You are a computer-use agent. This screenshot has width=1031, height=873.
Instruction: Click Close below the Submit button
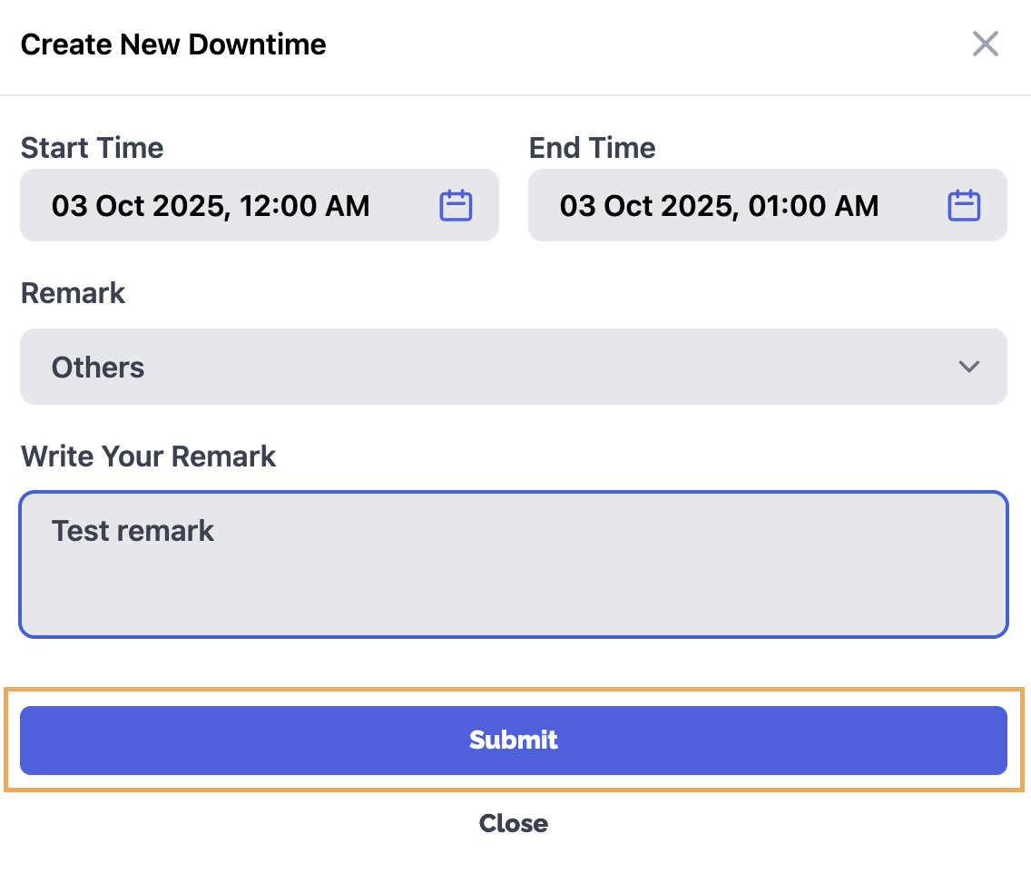(x=513, y=823)
